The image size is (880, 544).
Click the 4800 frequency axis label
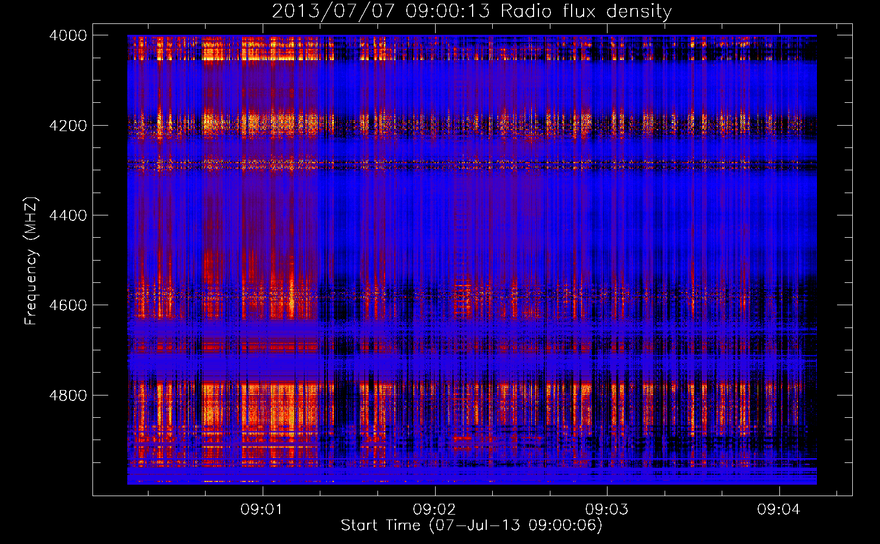tap(68, 395)
